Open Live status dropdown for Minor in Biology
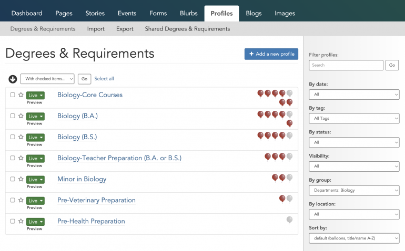Viewport: 405px width, 251px height. coord(35,180)
